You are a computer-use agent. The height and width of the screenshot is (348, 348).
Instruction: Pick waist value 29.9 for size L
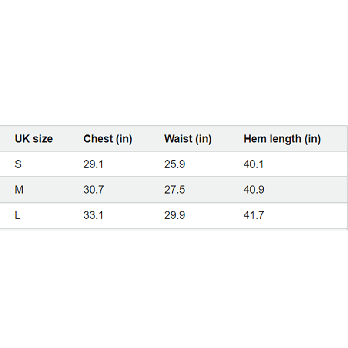(174, 215)
